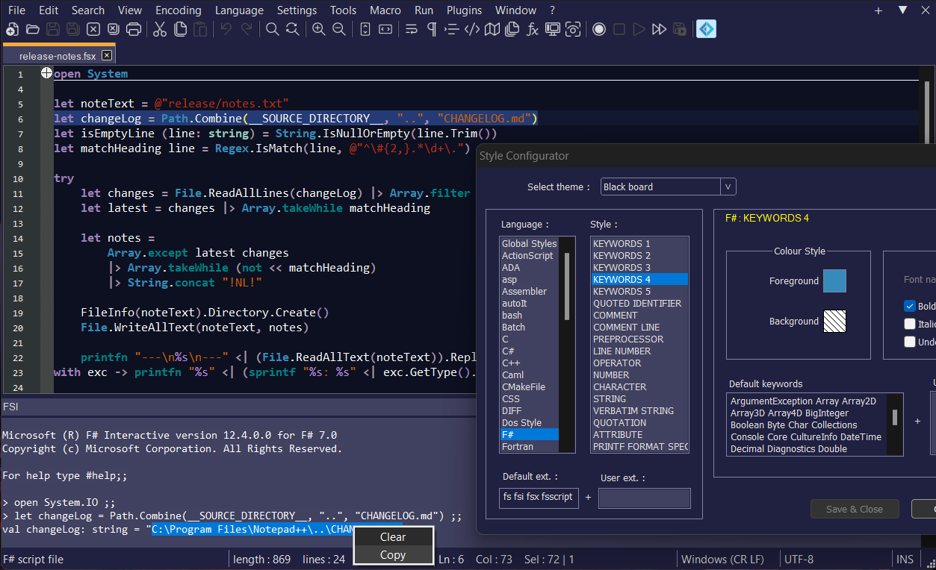Select Clear in the FSI context menu
The height and width of the screenshot is (570, 936).
pyautogui.click(x=393, y=536)
